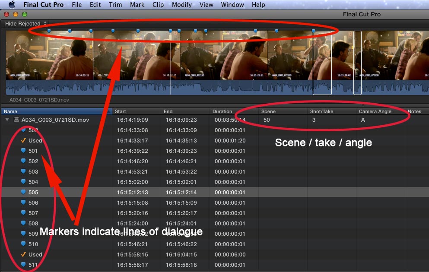The height and width of the screenshot is (272, 429).
Task: Select the marker icon for row 501
Action: [23, 151]
